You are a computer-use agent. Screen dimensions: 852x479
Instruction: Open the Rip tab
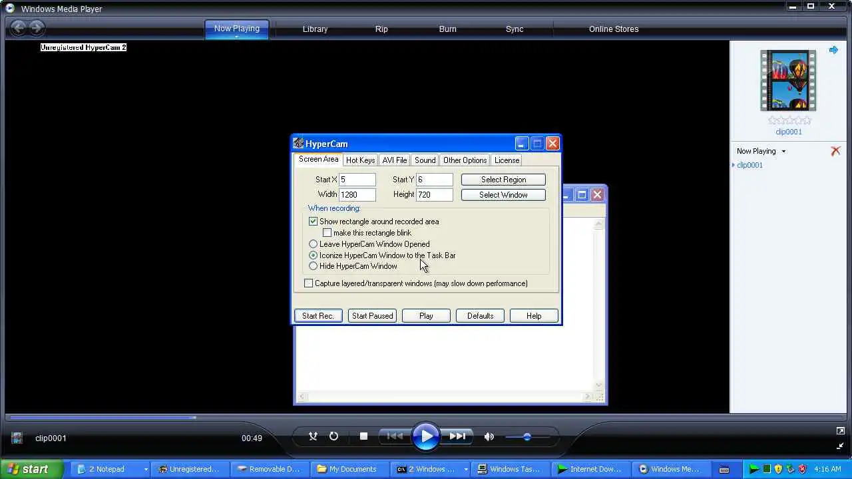[x=381, y=29]
